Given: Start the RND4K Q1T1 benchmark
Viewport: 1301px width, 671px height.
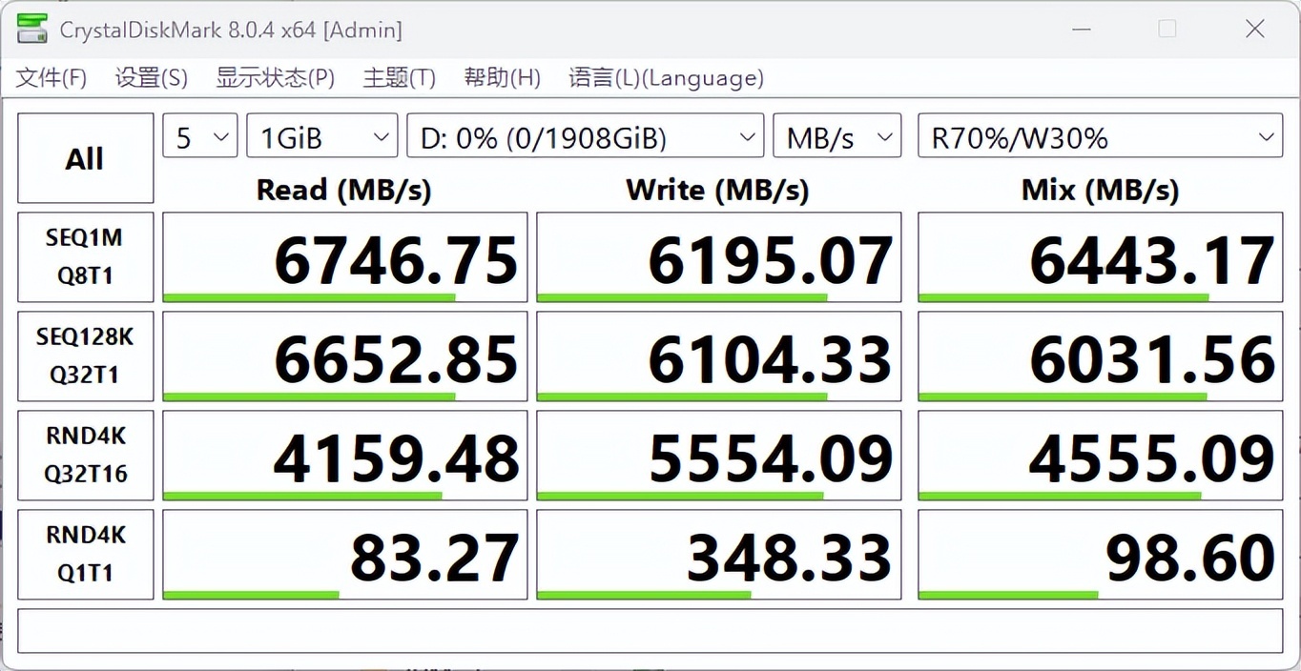Looking at the screenshot, I should (x=85, y=554).
